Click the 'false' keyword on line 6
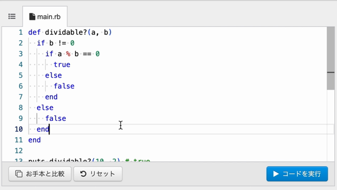 [64, 86]
